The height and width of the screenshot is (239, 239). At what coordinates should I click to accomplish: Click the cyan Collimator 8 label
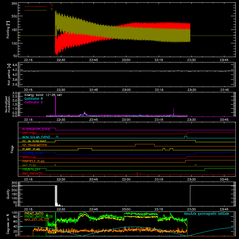pos(33,99)
